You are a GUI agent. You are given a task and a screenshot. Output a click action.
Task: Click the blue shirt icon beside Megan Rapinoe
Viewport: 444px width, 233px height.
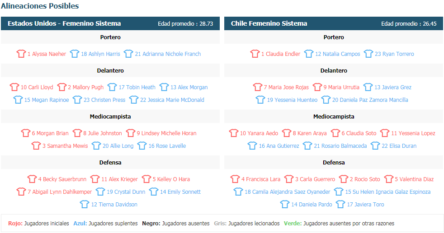[x=18, y=100]
